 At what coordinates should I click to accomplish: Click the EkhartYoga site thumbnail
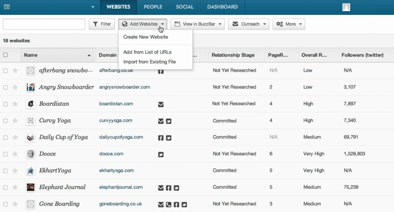[x=31, y=170]
